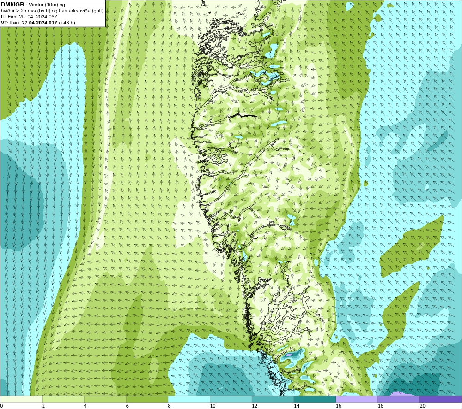
Task: Click the 'Vindur (10m) og' label
Action: [x=47, y=5]
